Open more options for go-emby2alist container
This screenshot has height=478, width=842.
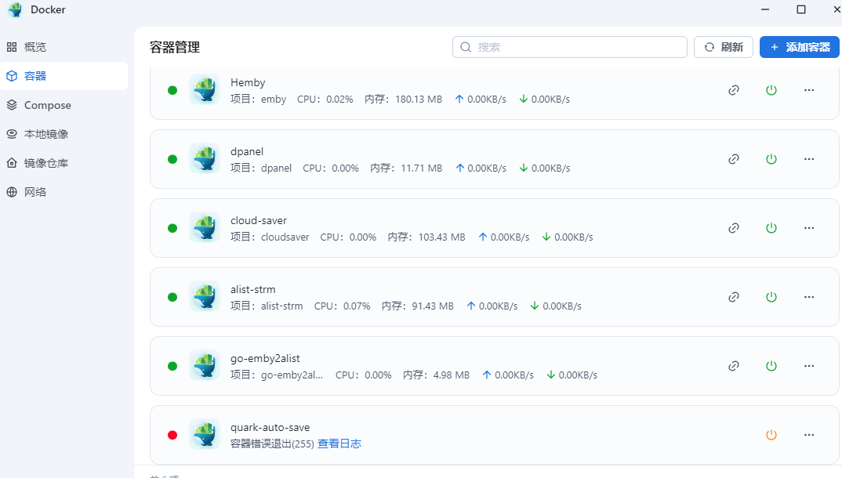[809, 366]
